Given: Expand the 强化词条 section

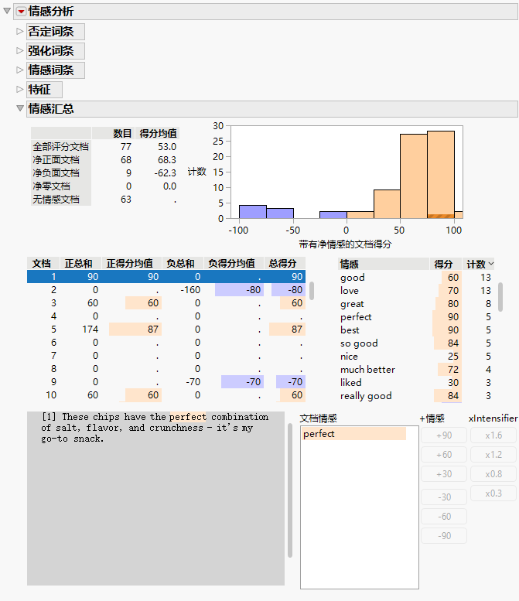Looking at the screenshot, I should [20, 50].
